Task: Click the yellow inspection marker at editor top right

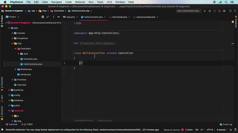Action: click(x=233, y=22)
